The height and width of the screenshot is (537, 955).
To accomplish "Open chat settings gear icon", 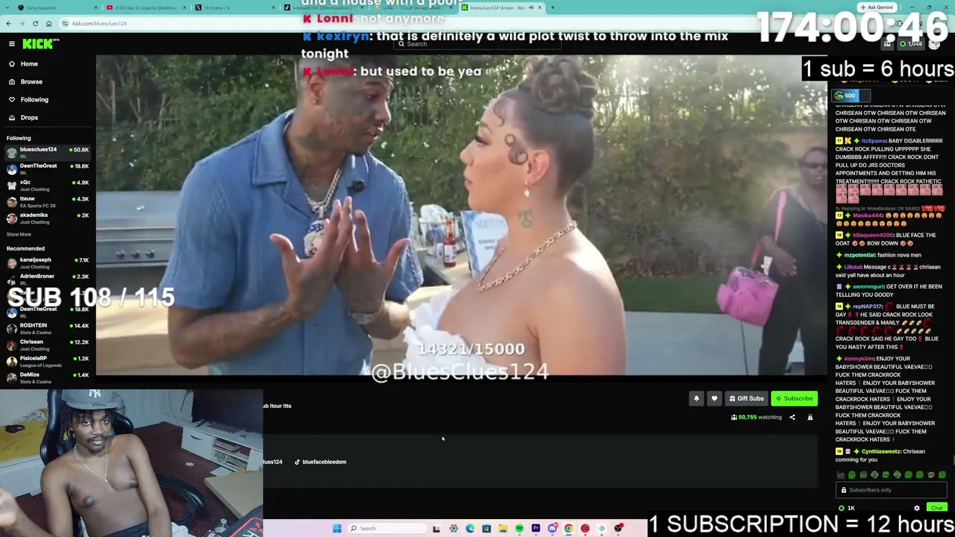I will (917, 509).
